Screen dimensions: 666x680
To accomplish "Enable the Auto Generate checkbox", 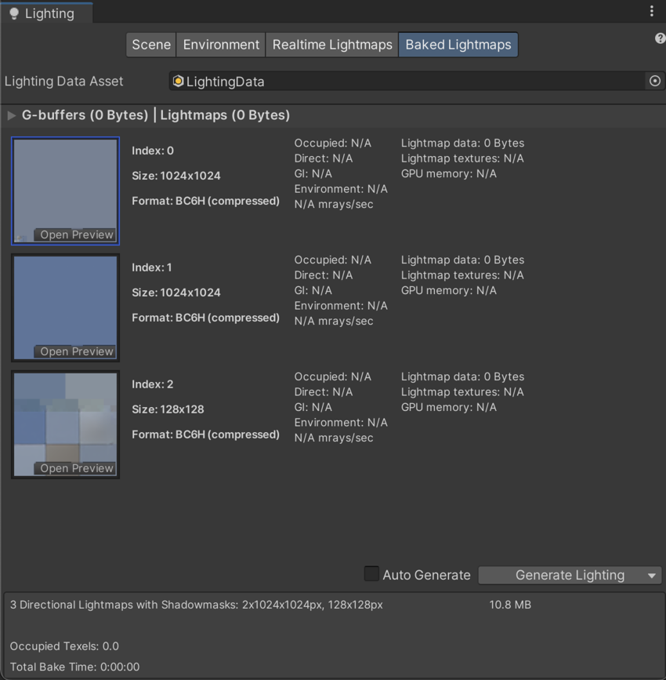I will coord(371,574).
